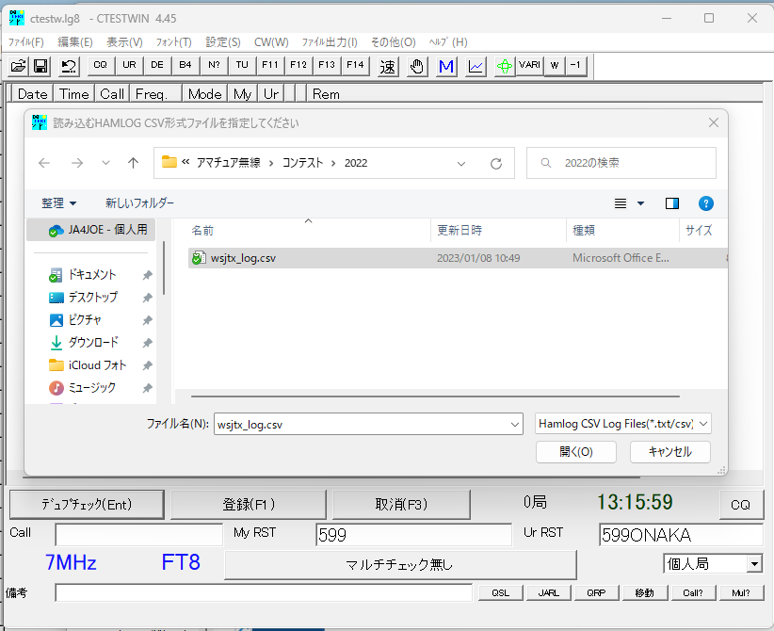This screenshot has height=631, width=774.
Task: Open the ファイル(F) menu
Action: click(x=26, y=42)
